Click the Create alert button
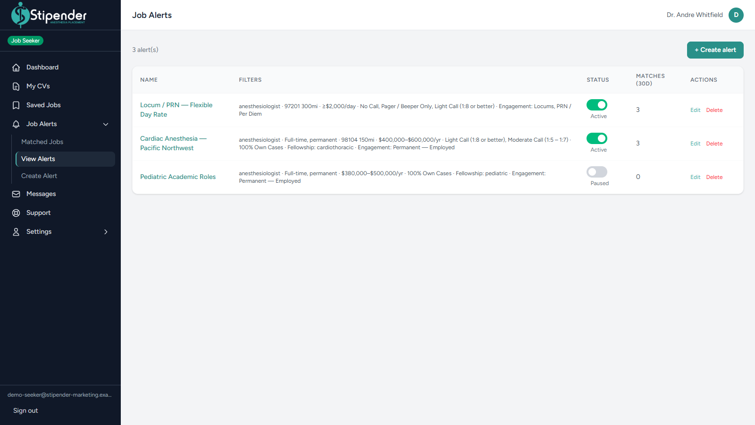Image resolution: width=755 pixels, height=425 pixels. 715,50
